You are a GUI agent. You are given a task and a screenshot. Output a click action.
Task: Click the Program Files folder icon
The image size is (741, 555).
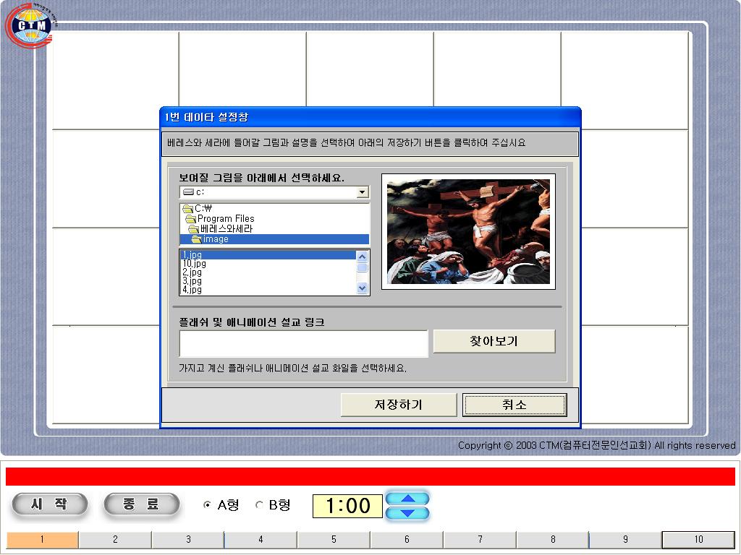point(191,219)
